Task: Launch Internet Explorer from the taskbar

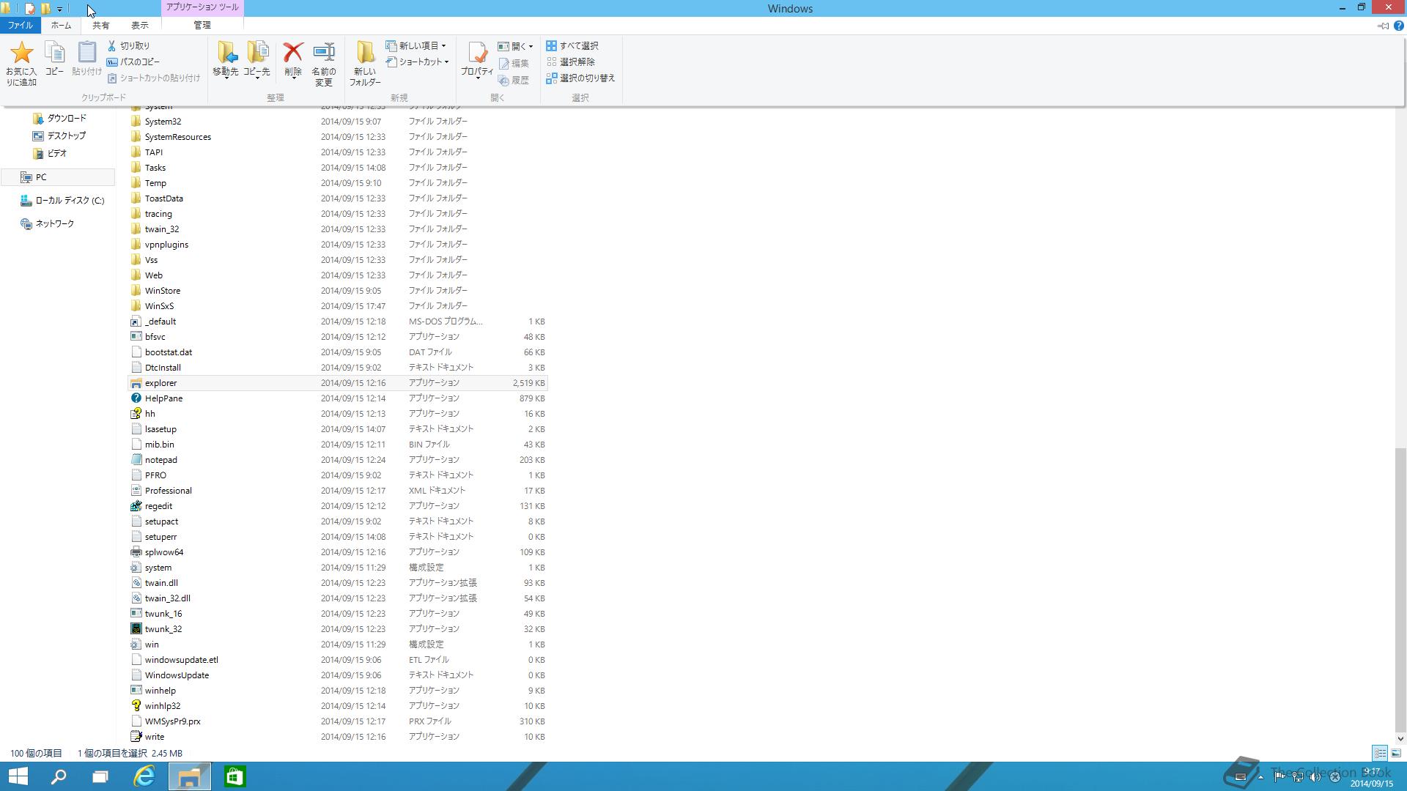Action: coord(144,776)
